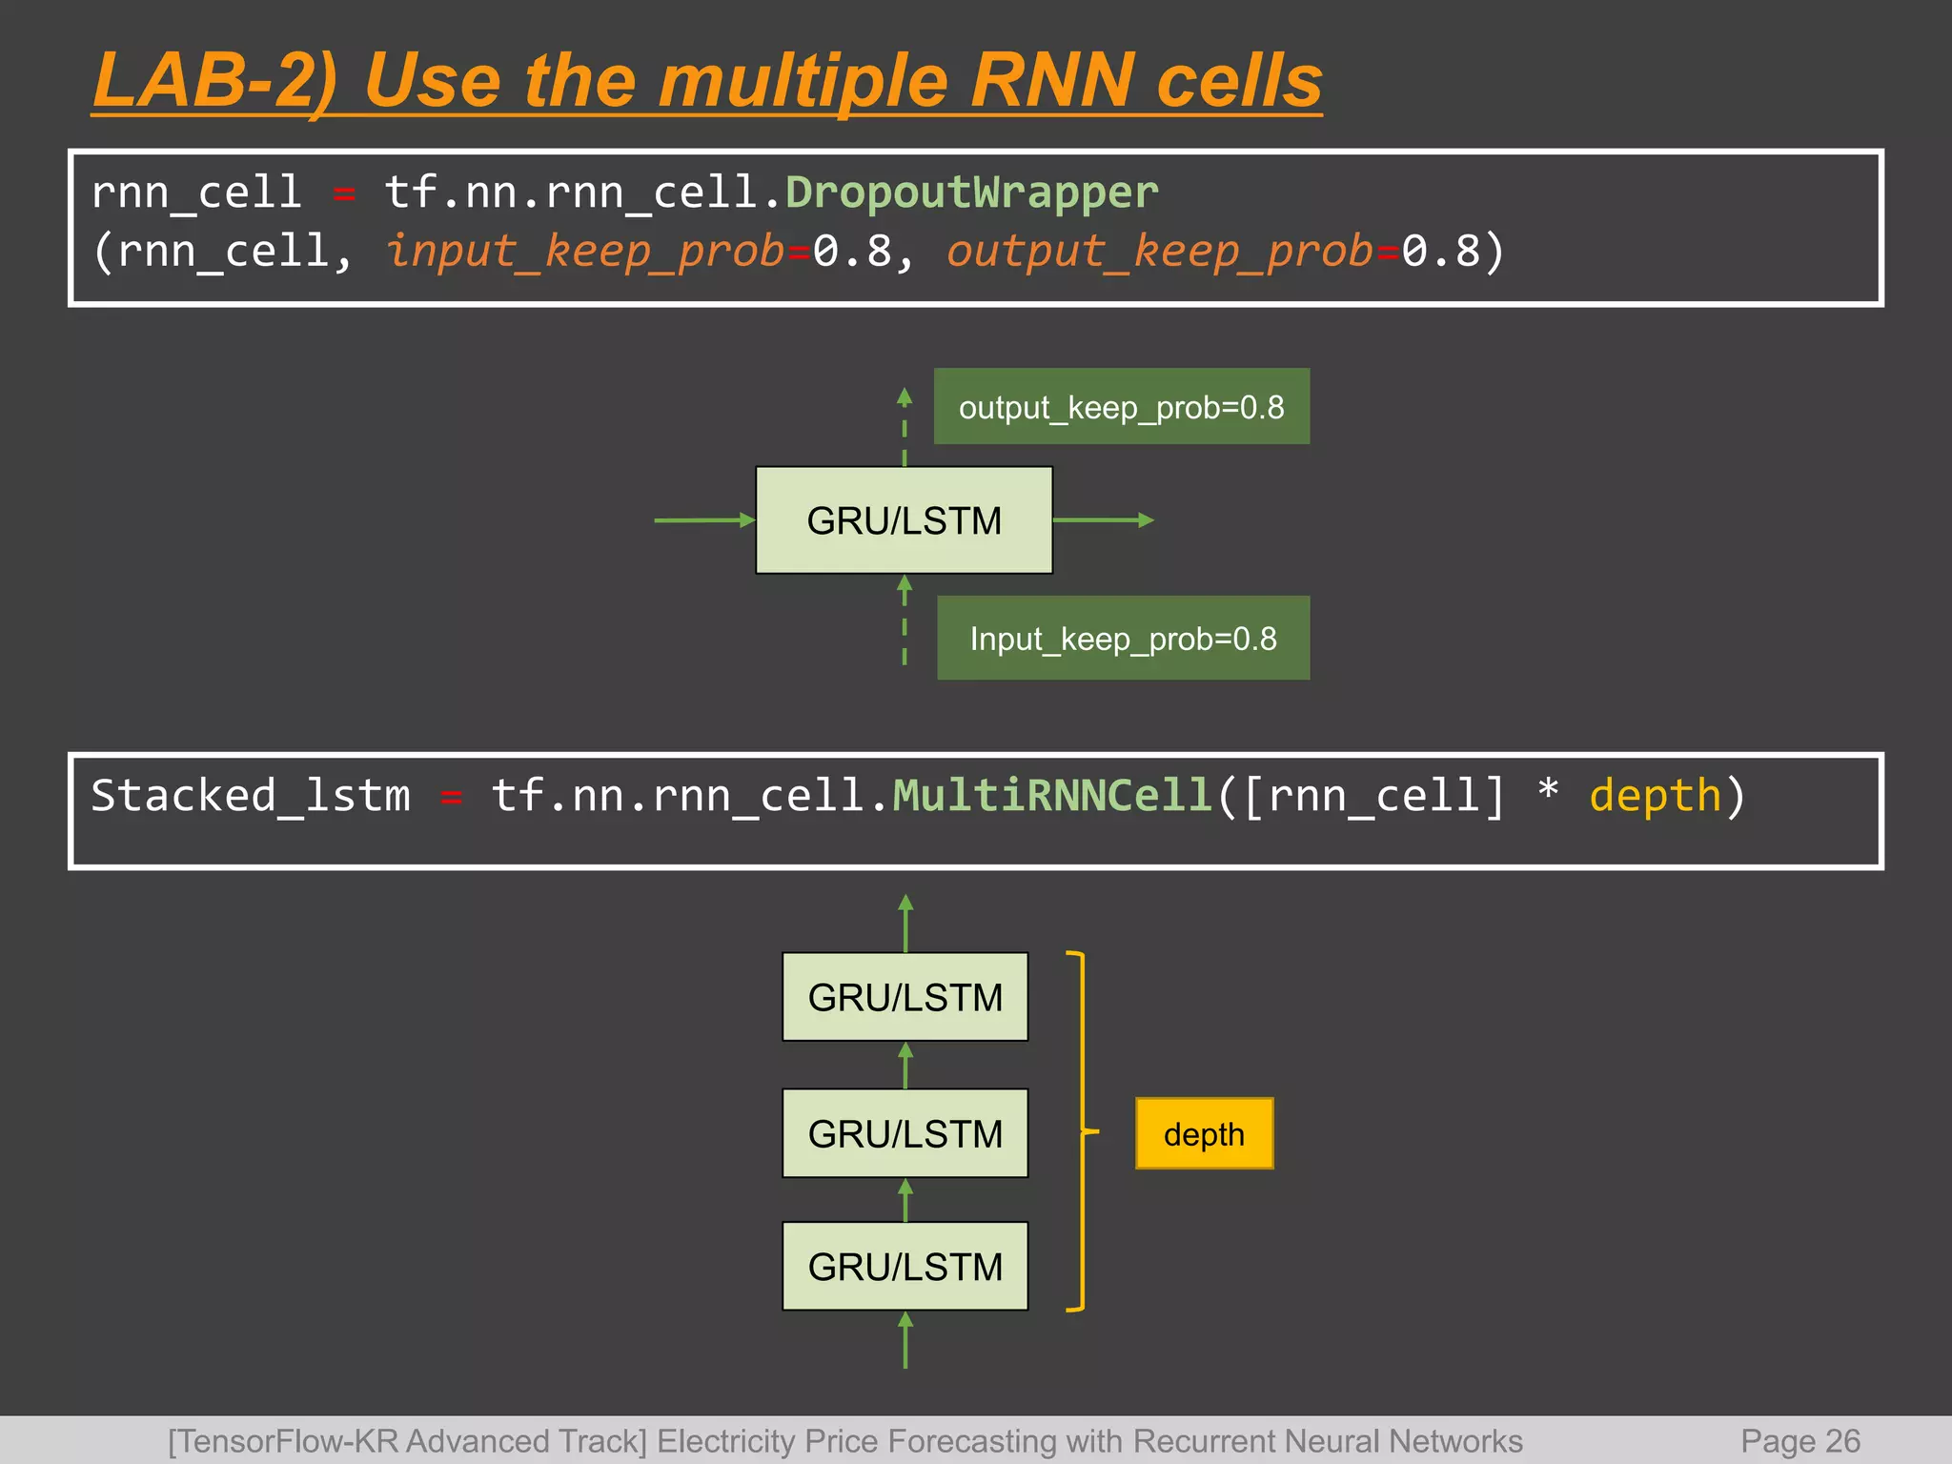
Task: Click MultiRNNCell in the second code box
Action: (1051, 796)
